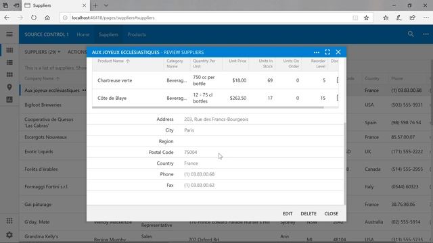
Task: Toggle reading view icon in address bar
Action: tap(355, 18)
